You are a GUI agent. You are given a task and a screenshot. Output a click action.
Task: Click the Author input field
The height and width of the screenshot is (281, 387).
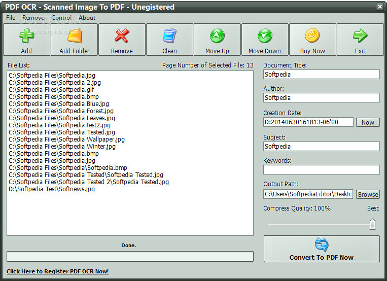point(322,98)
